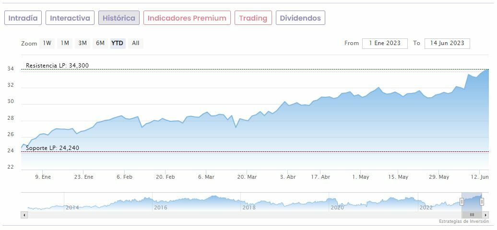Choose the 6M zoom range
This screenshot has height=230, width=497.
[100, 43]
